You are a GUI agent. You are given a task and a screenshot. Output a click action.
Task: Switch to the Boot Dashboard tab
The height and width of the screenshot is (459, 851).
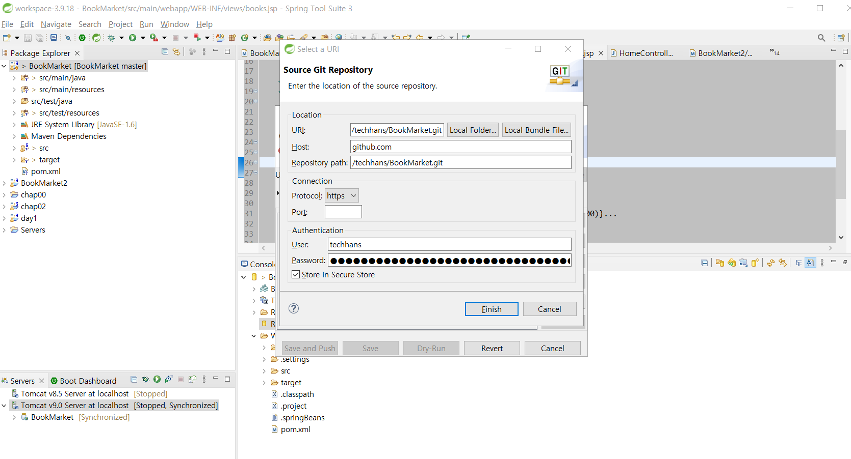tap(84, 381)
